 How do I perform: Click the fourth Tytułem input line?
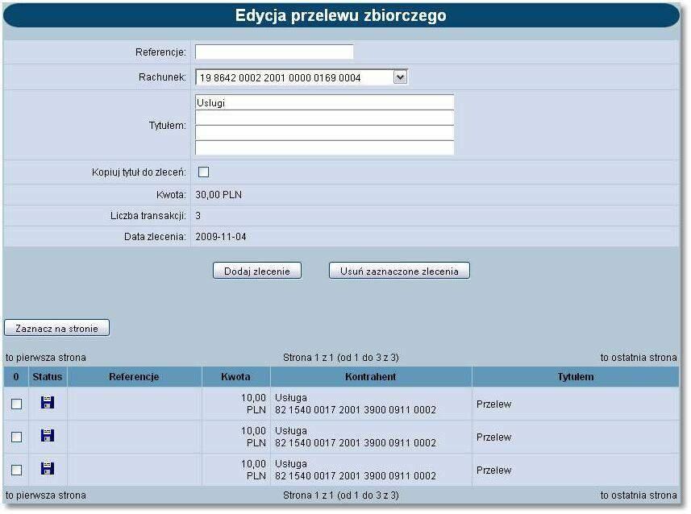pos(324,148)
